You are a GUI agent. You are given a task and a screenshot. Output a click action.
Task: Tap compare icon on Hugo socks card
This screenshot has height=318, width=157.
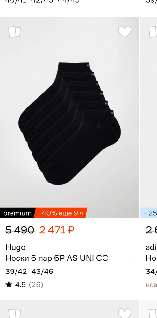click(x=14, y=32)
